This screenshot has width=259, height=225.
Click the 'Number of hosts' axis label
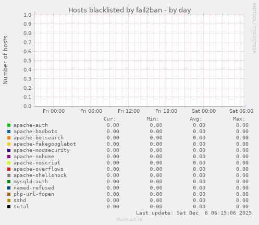[5, 60]
